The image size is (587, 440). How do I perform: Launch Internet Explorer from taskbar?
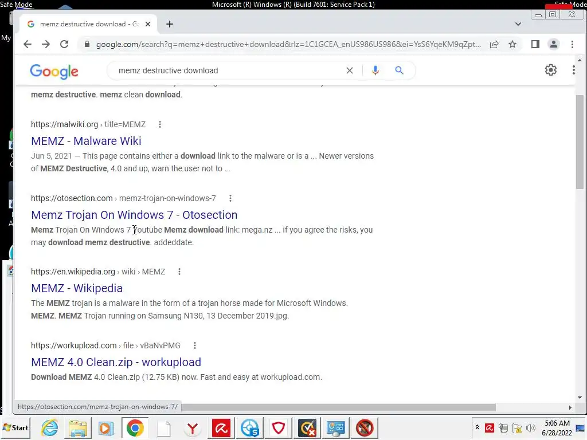click(x=50, y=427)
